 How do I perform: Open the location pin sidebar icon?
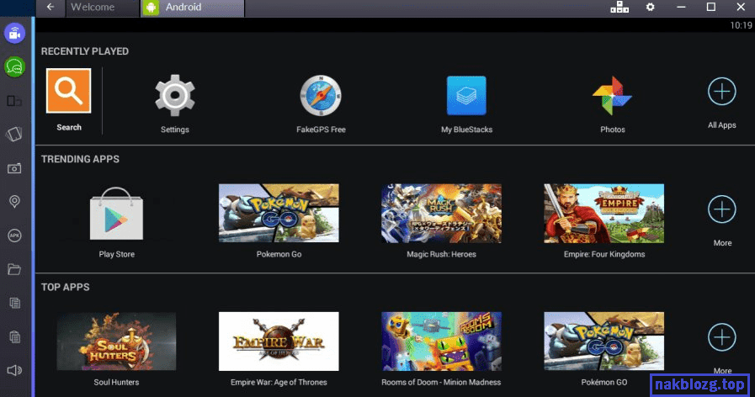(14, 202)
